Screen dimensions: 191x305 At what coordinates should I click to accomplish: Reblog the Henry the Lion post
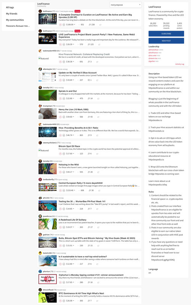tap(98, 117)
